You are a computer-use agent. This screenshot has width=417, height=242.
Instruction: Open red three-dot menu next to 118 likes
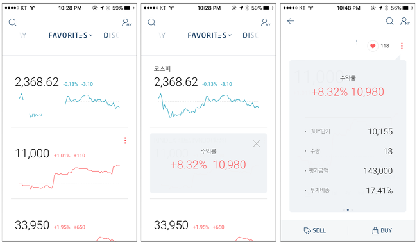pyautogui.click(x=402, y=46)
